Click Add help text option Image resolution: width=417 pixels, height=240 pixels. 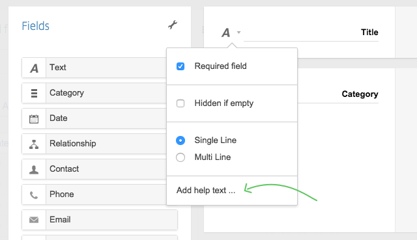click(206, 191)
